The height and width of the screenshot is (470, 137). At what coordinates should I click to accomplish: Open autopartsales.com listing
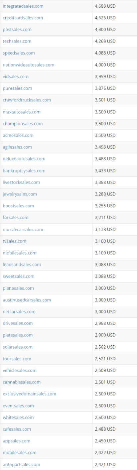[x=21, y=464]
